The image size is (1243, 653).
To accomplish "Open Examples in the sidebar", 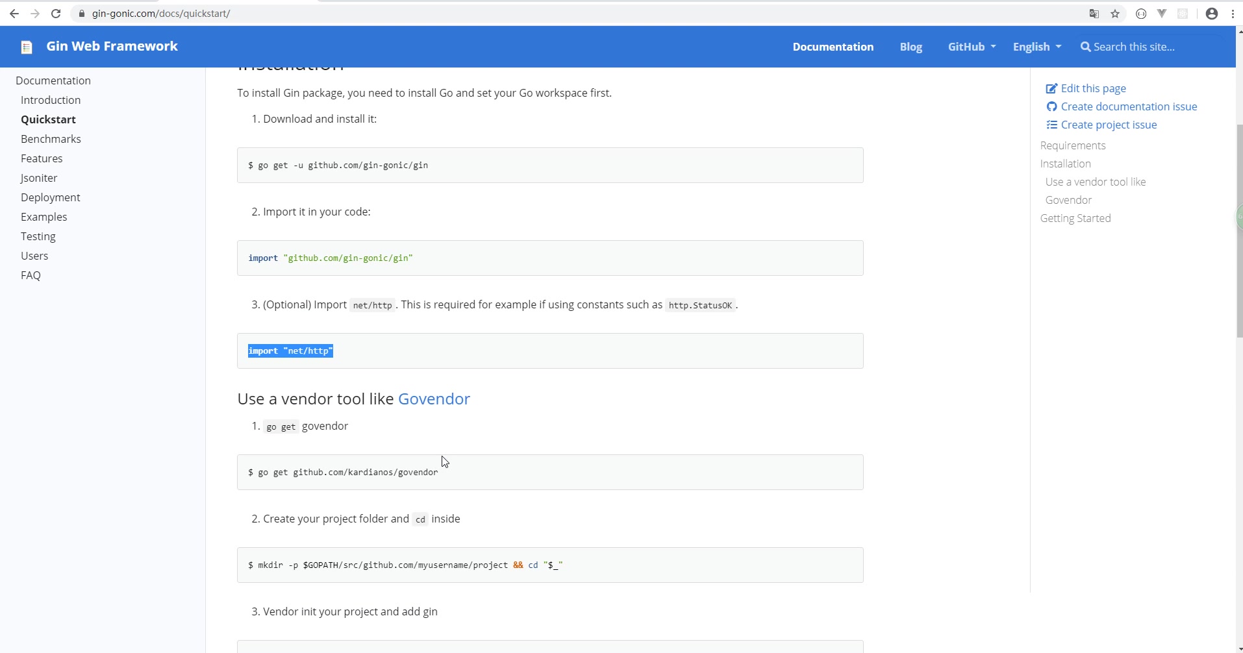I will (44, 217).
